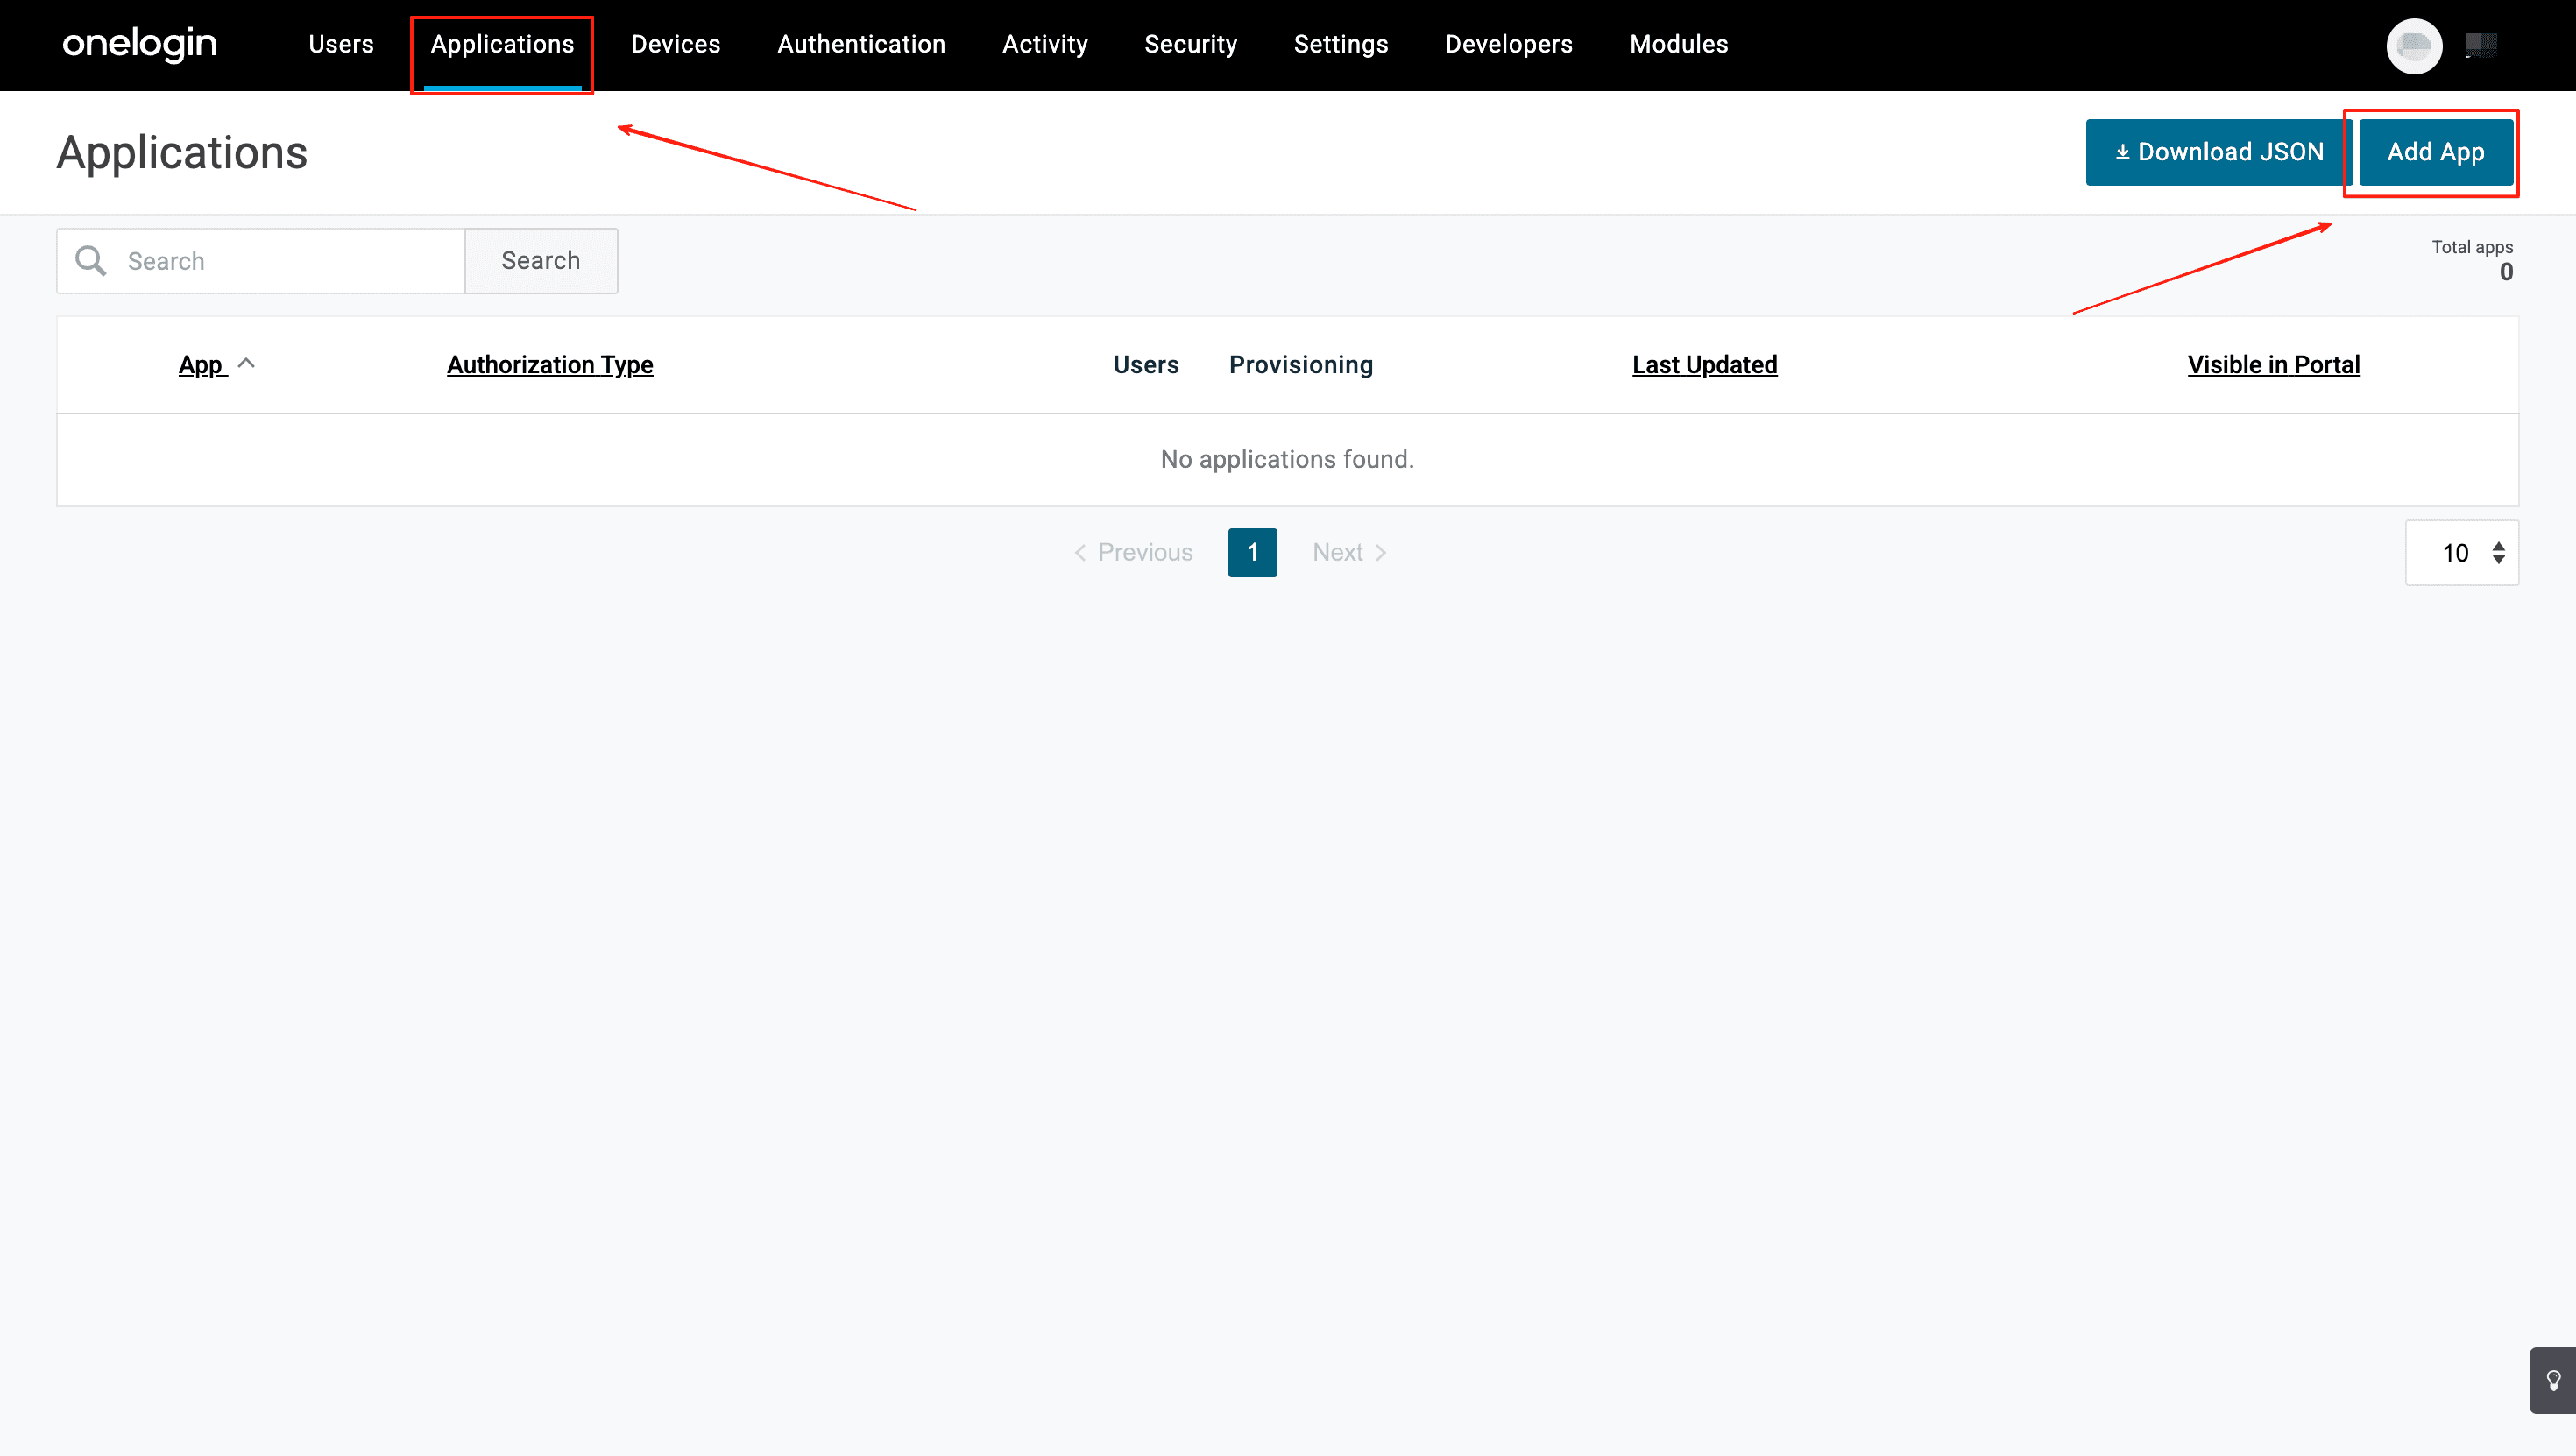Open the lightbulb help widget
The image size is (2576, 1456).
[2552, 1381]
